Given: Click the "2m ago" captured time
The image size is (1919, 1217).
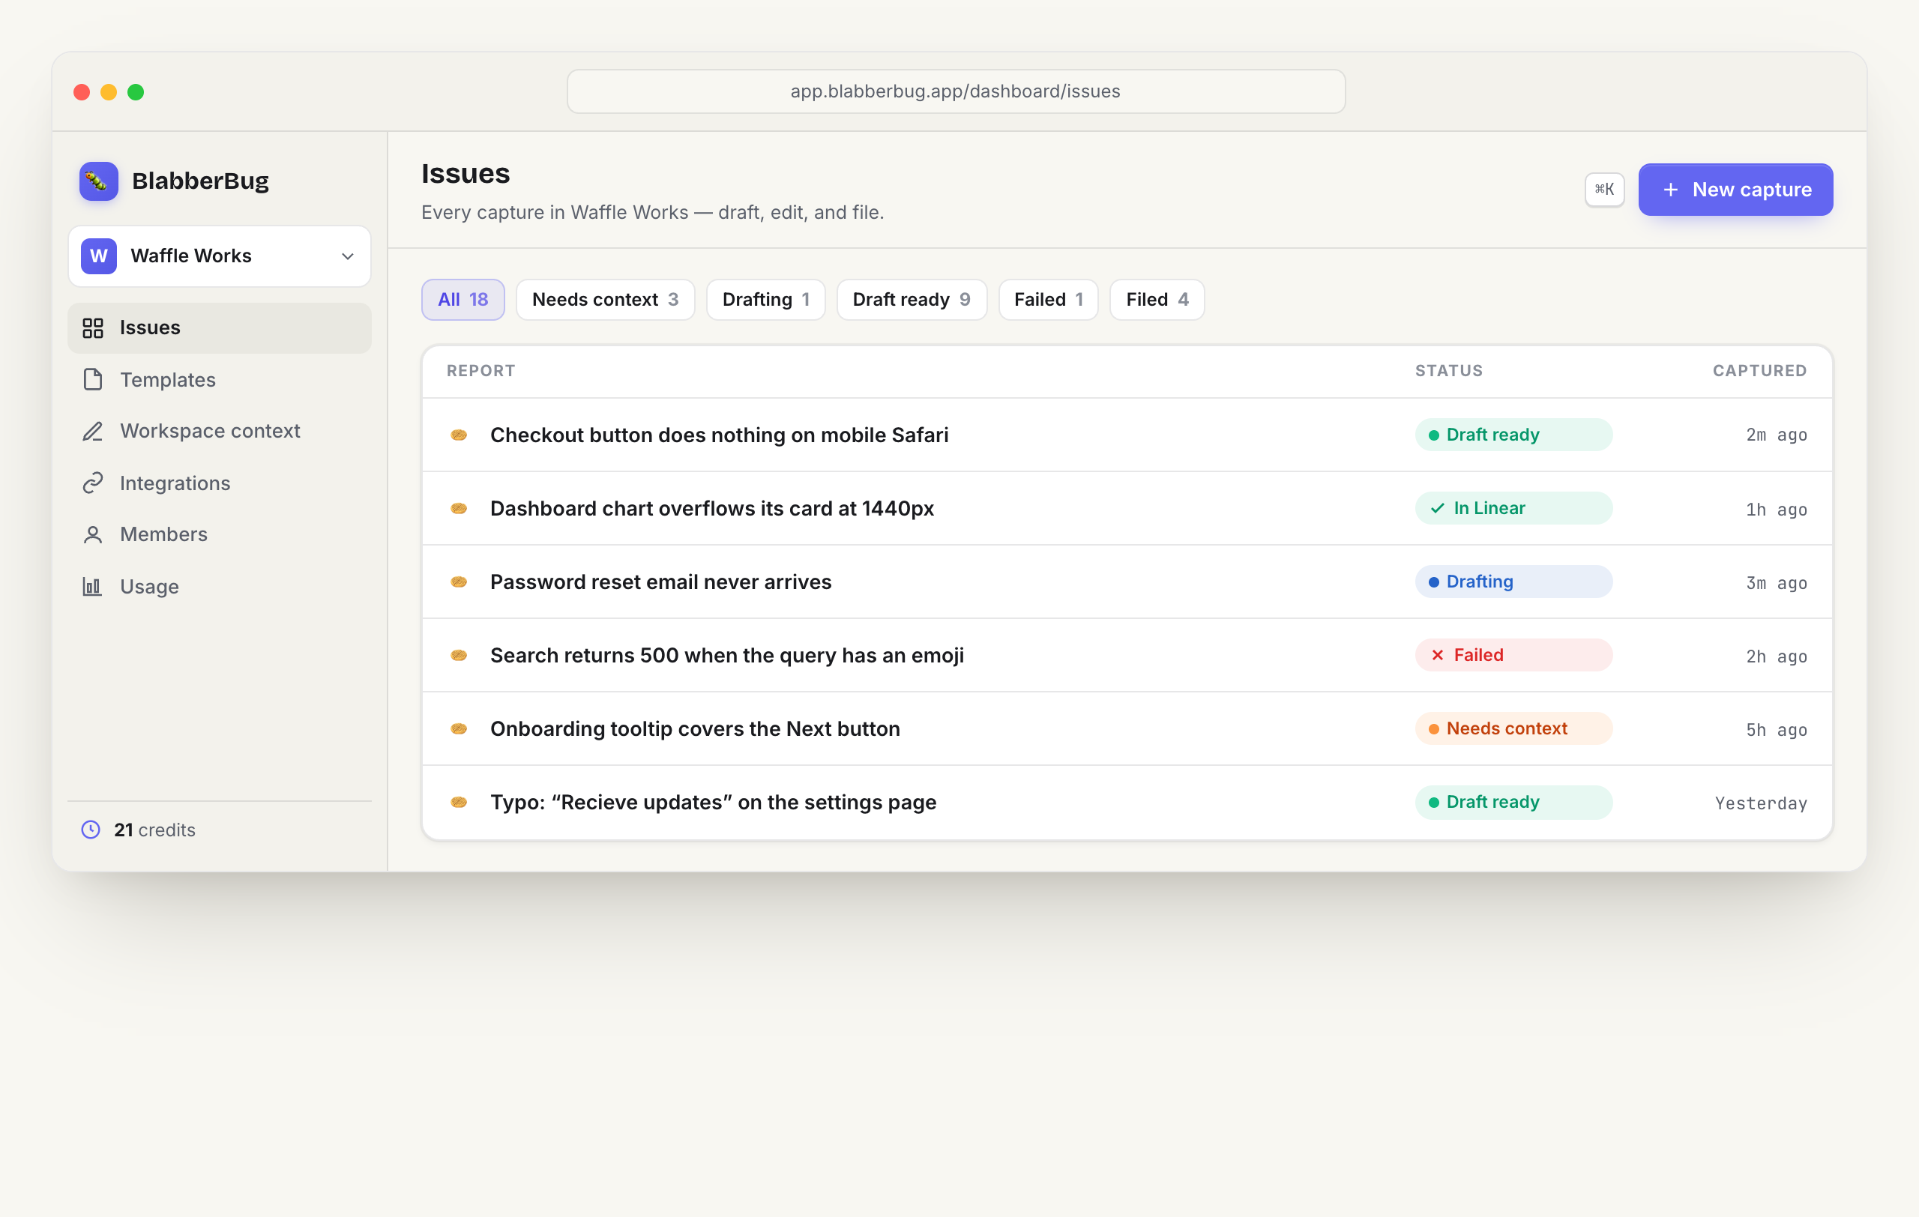Looking at the screenshot, I should pos(1777,435).
